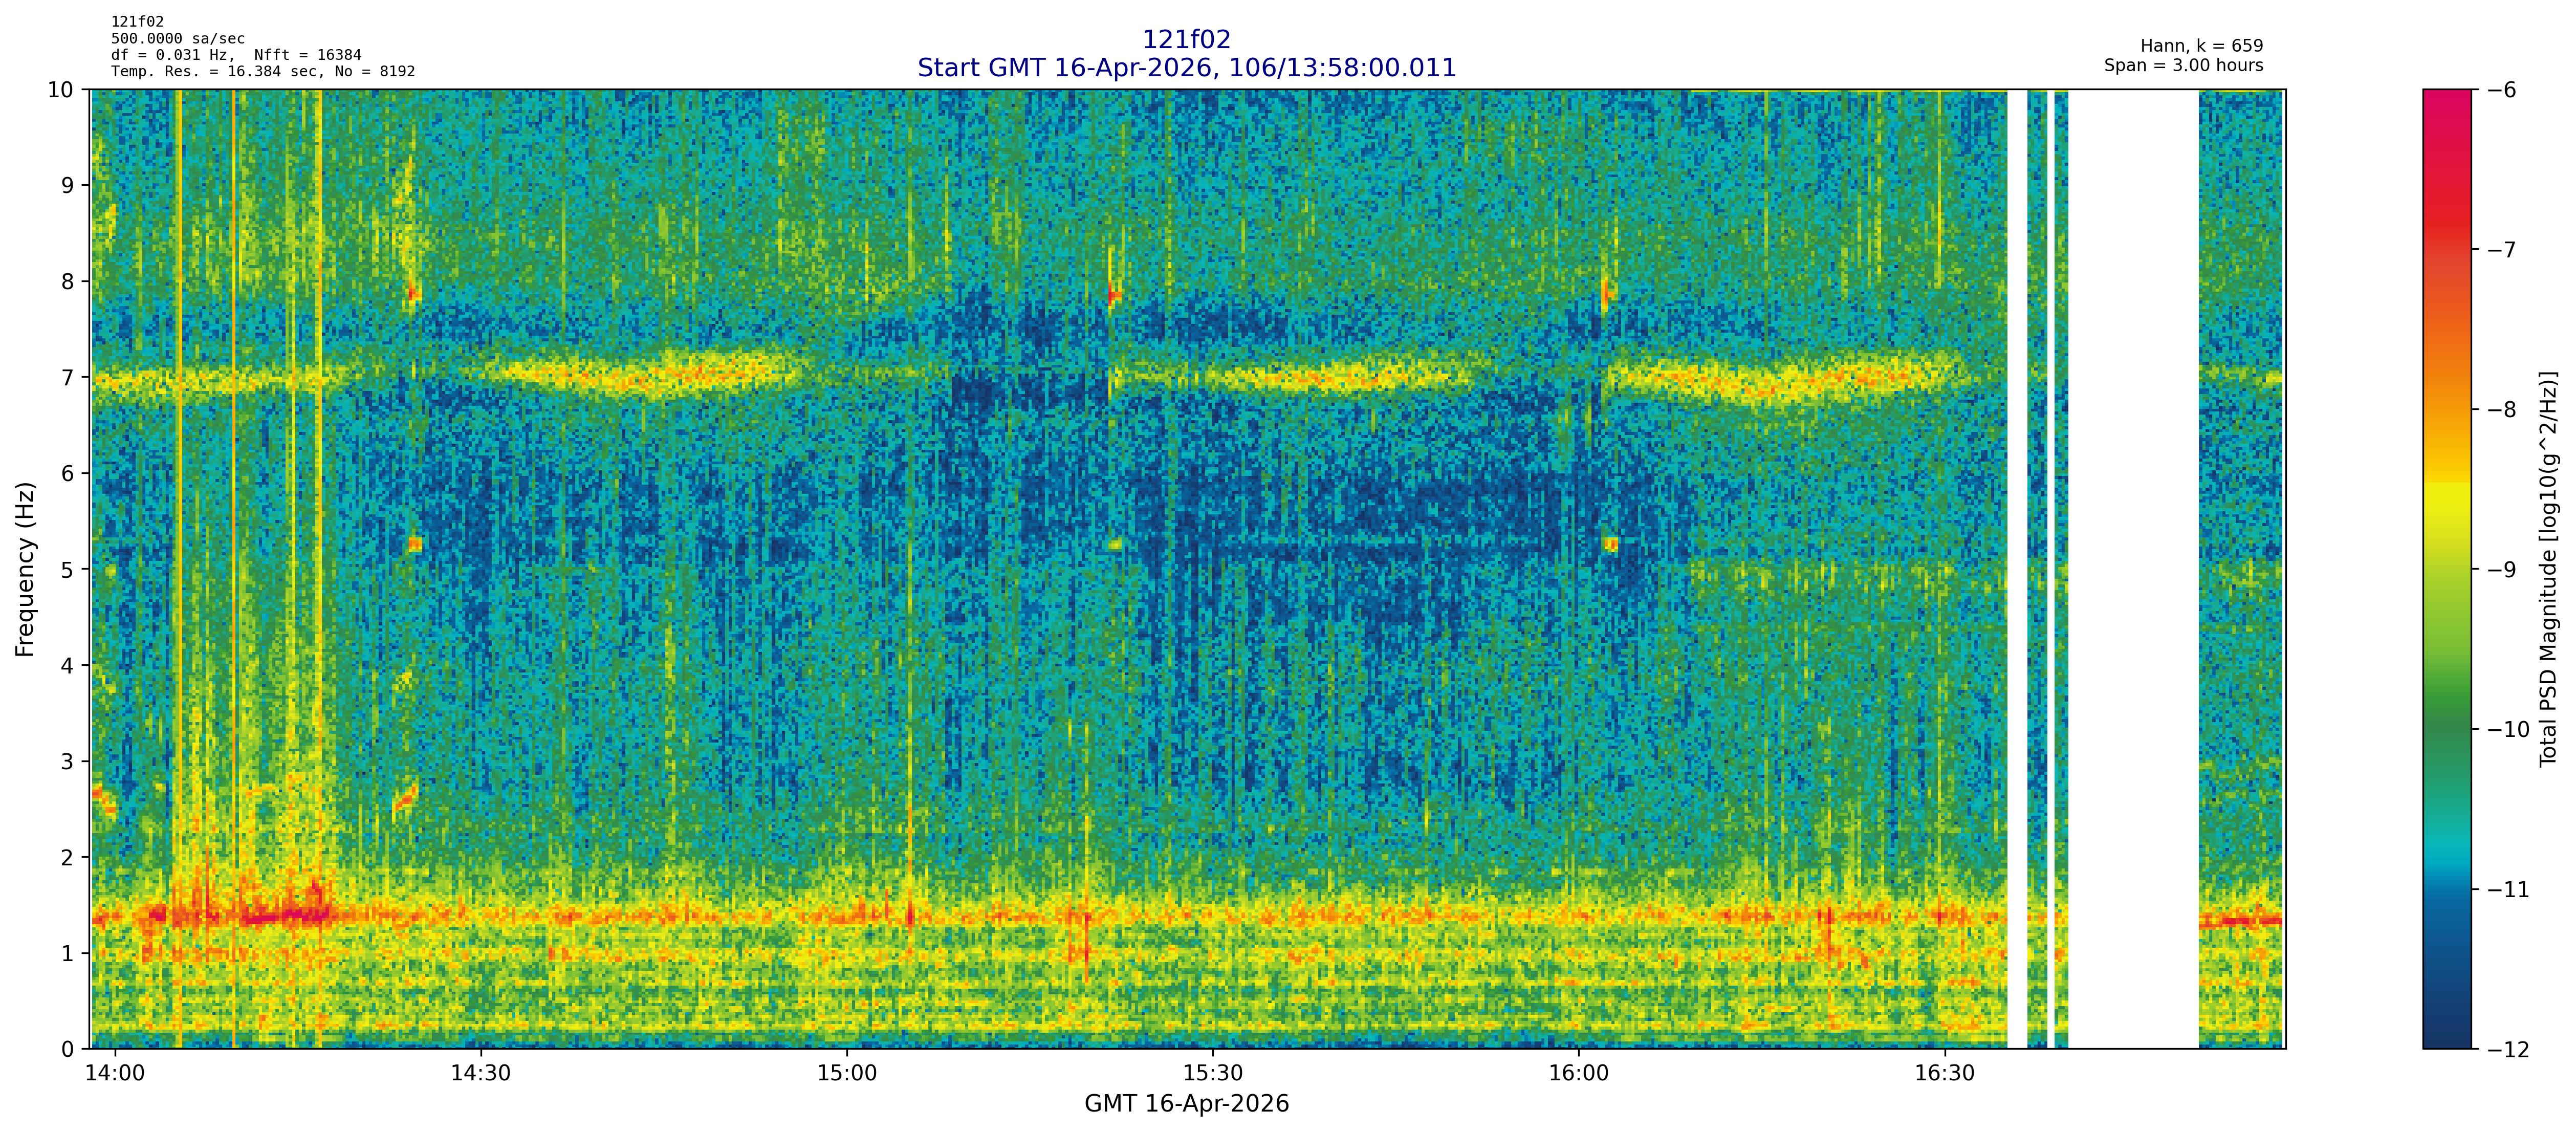This screenshot has height=1132, width=2576.
Task: Click the y-axis tick label 5
Action: (67, 569)
